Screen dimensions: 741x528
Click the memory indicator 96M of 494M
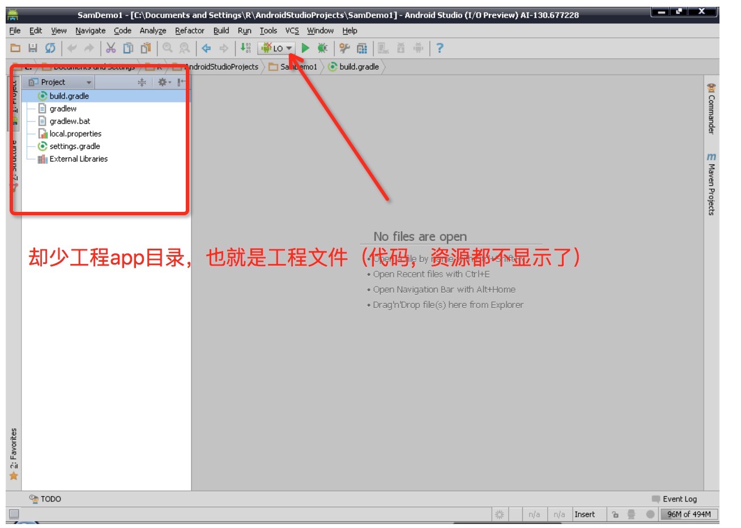[x=688, y=514]
